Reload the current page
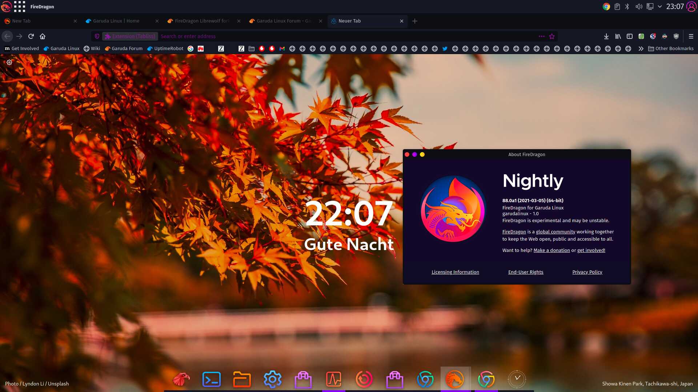 click(x=31, y=36)
